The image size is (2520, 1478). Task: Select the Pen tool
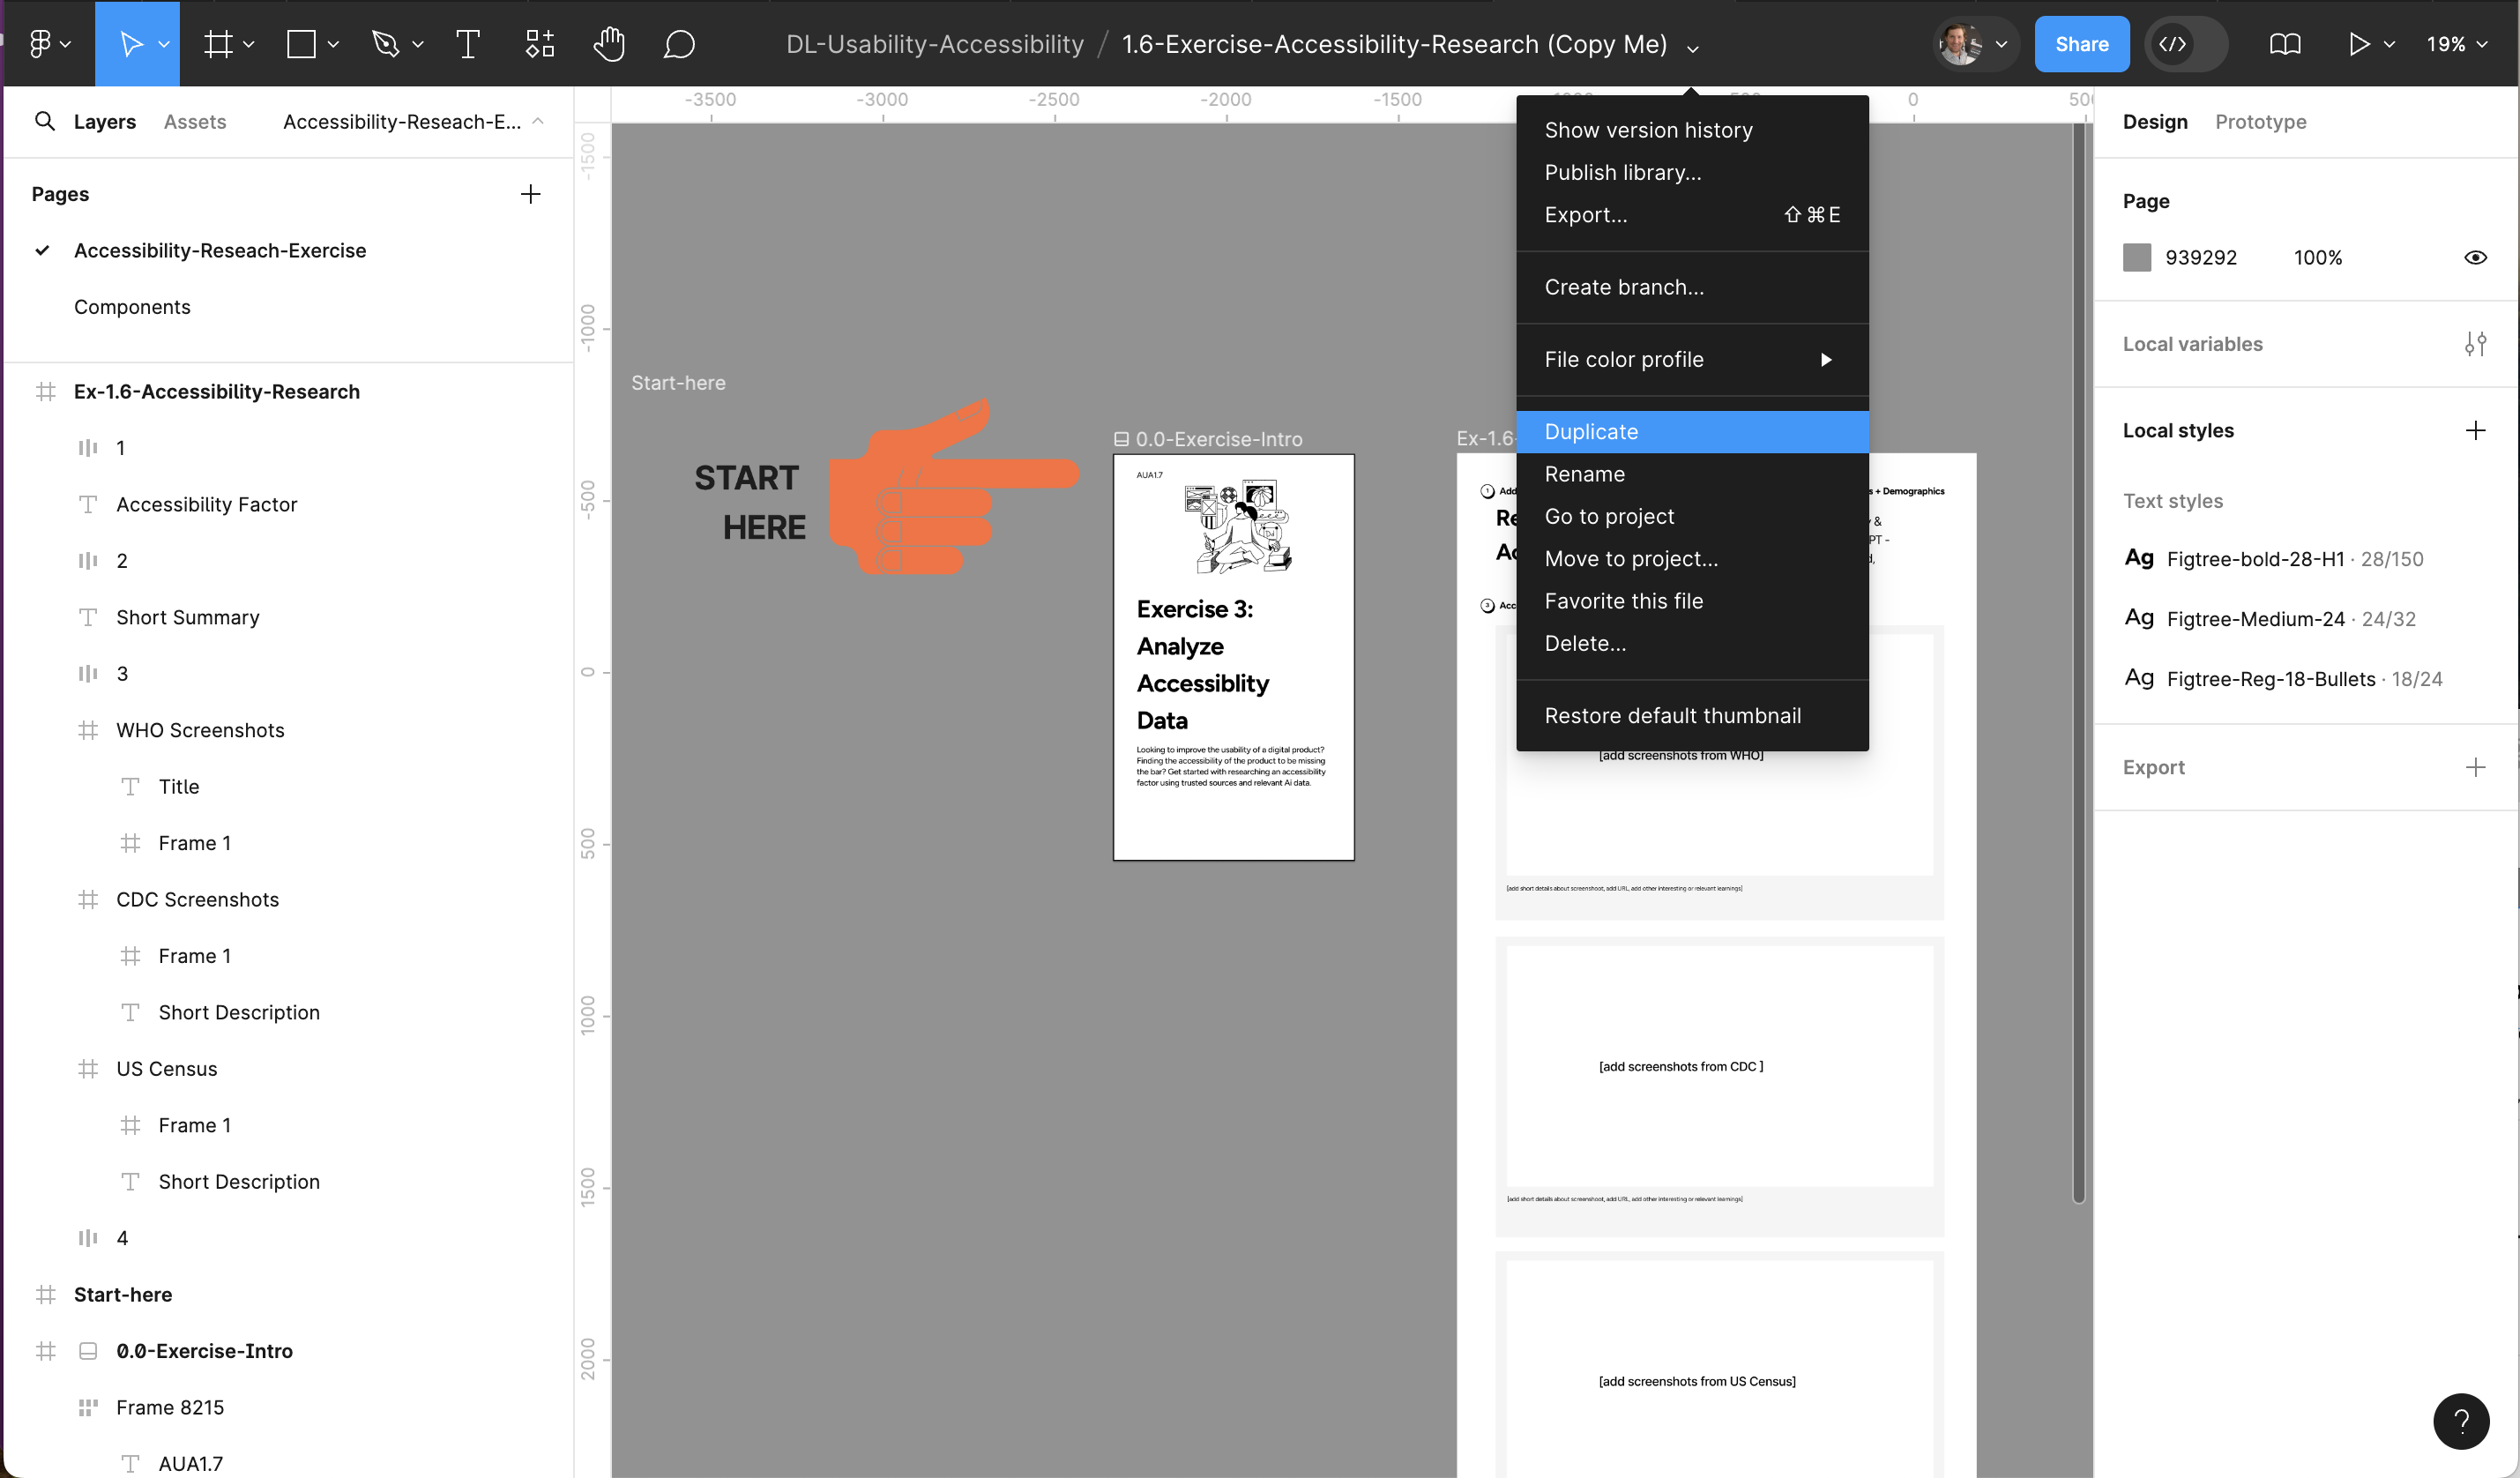[386, 44]
